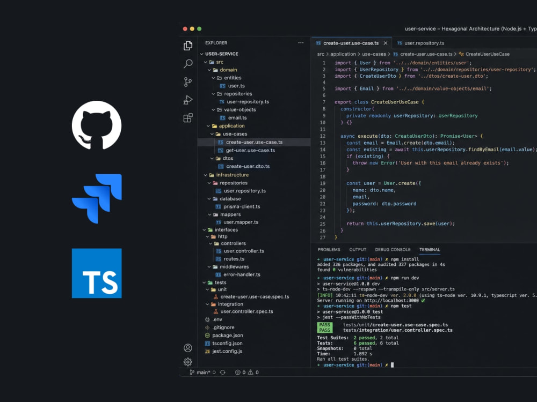Viewport: 537px width, 402px height.
Task: Switch to the OUTPUT panel tab
Action: click(358, 250)
